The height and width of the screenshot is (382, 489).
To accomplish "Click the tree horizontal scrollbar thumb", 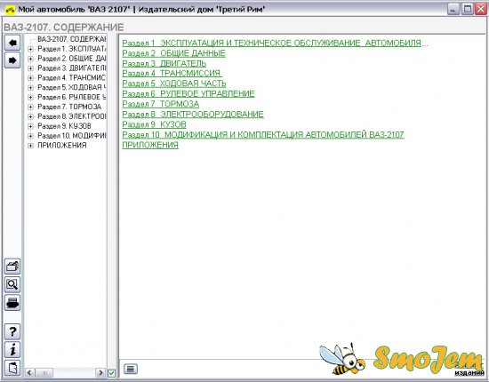I will click(44, 372).
